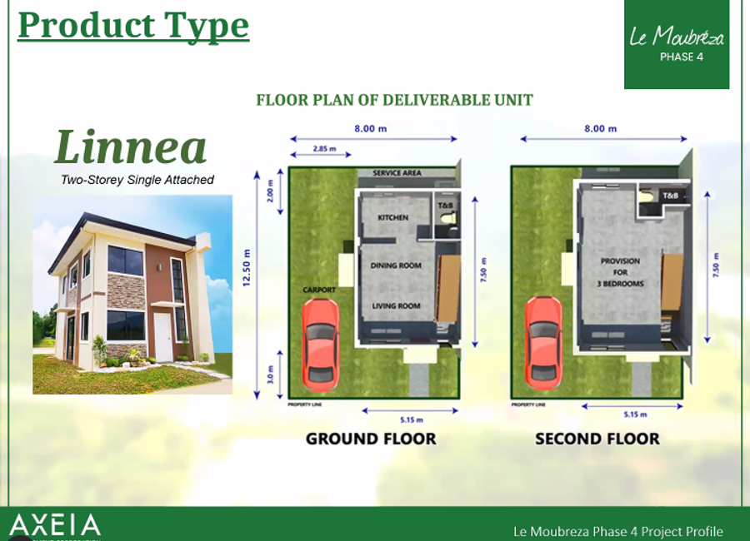Click the '5.15 m' dimension under second floor
The image size is (750, 541).
pos(635,414)
